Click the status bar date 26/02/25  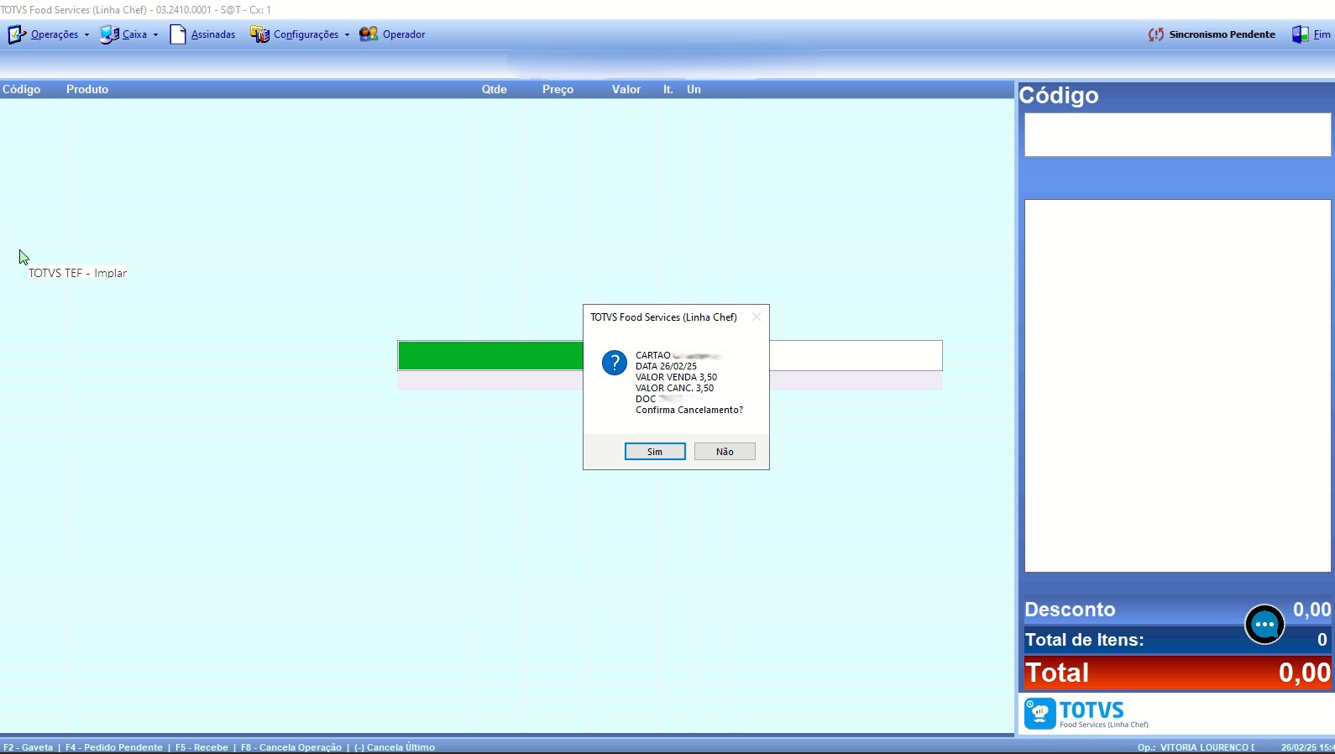click(1300, 747)
